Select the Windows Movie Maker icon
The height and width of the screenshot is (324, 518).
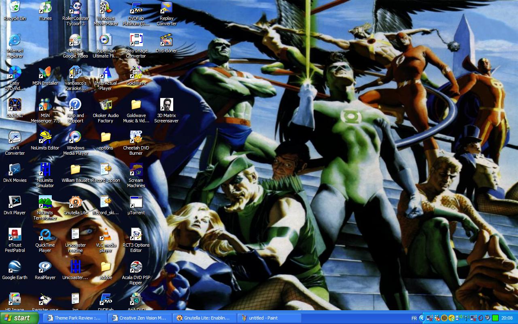(106, 13)
